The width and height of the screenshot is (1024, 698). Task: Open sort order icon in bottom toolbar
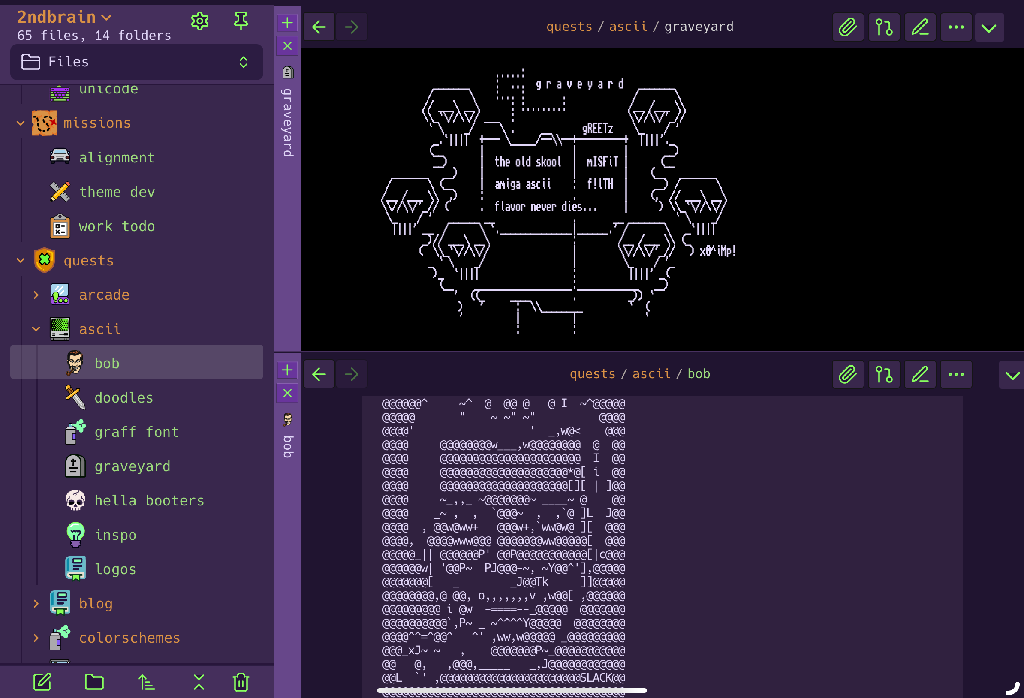(146, 682)
